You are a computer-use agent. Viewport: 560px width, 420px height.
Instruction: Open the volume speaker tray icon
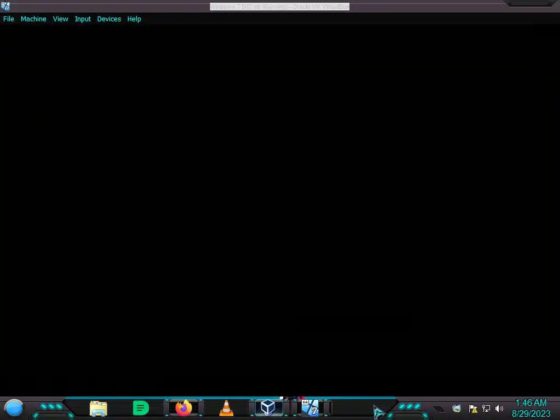point(499,408)
